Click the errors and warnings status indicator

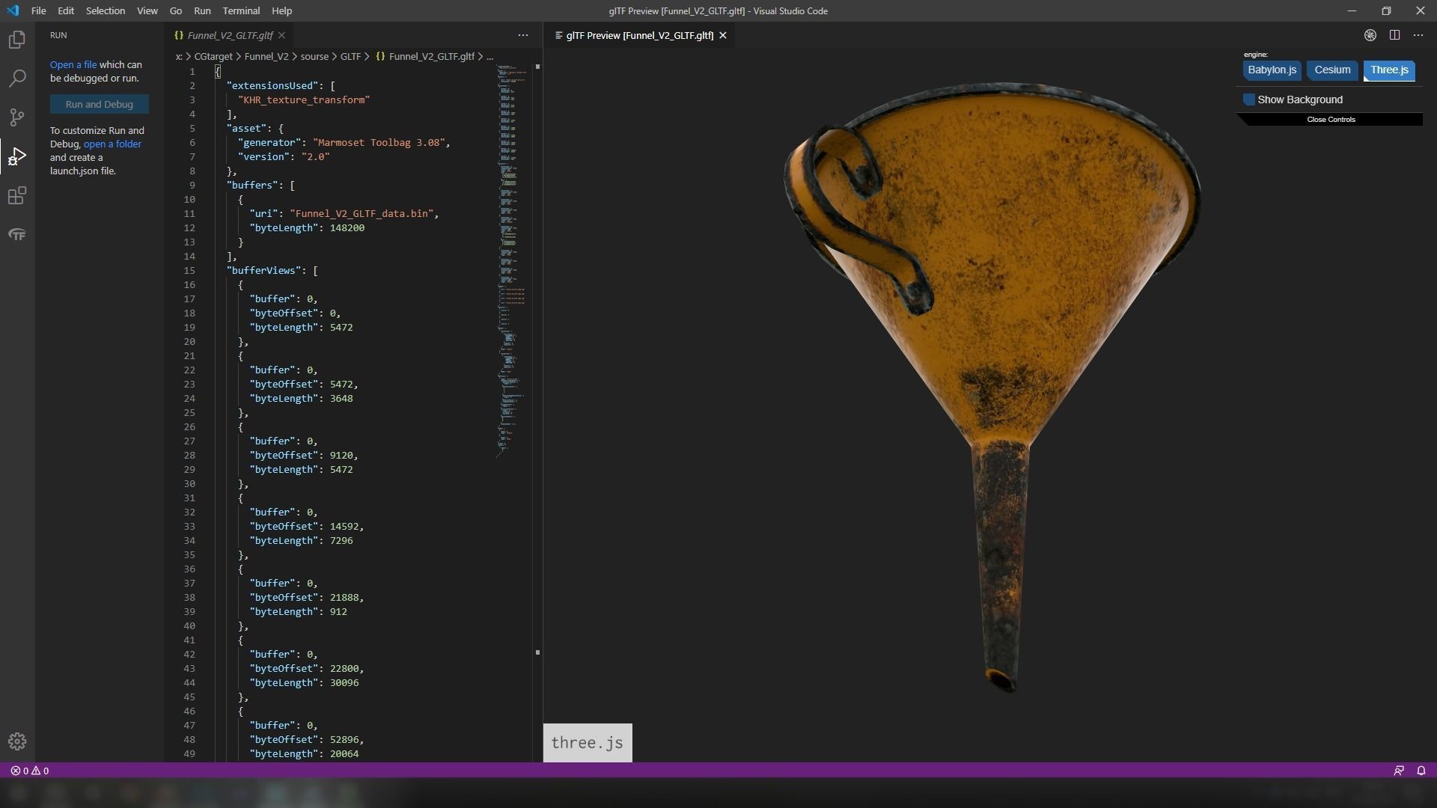(30, 771)
